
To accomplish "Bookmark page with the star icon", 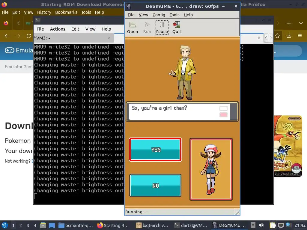I will 277,36.
